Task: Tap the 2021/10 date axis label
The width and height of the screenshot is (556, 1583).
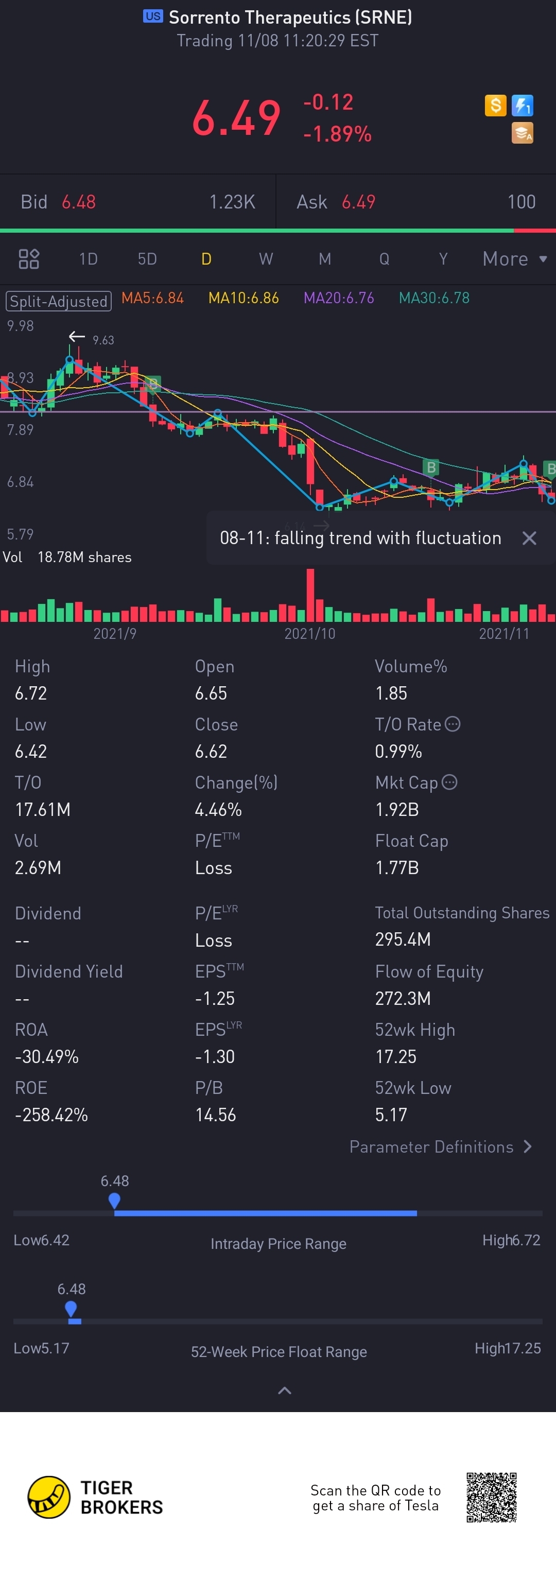Action: (x=309, y=634)
